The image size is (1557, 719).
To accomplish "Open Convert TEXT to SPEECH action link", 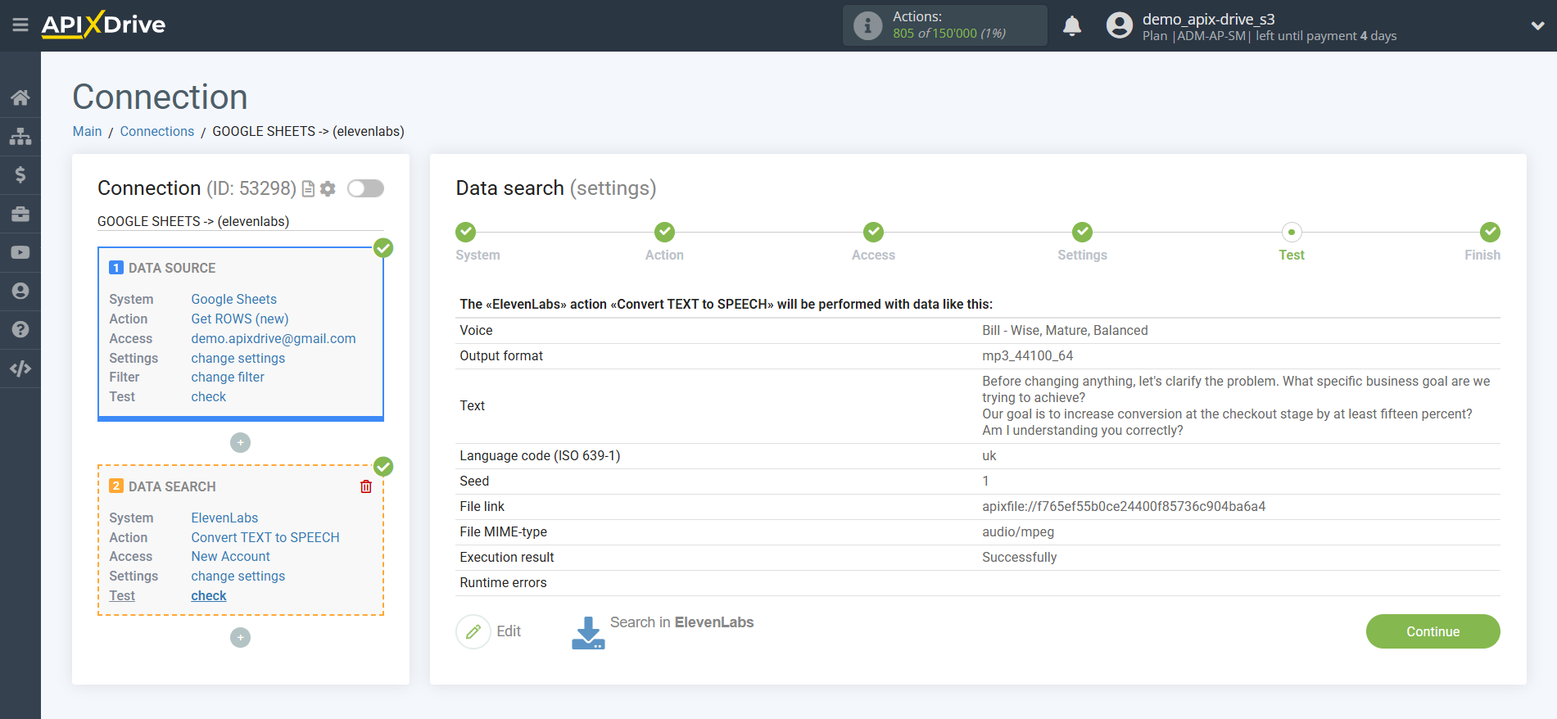I will pos(265,537).
